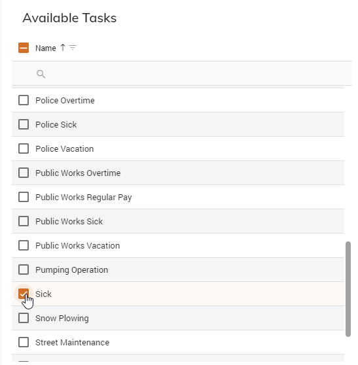
Task: Tick the Public Works Overtime checkbox
Action: click(24, 173)
